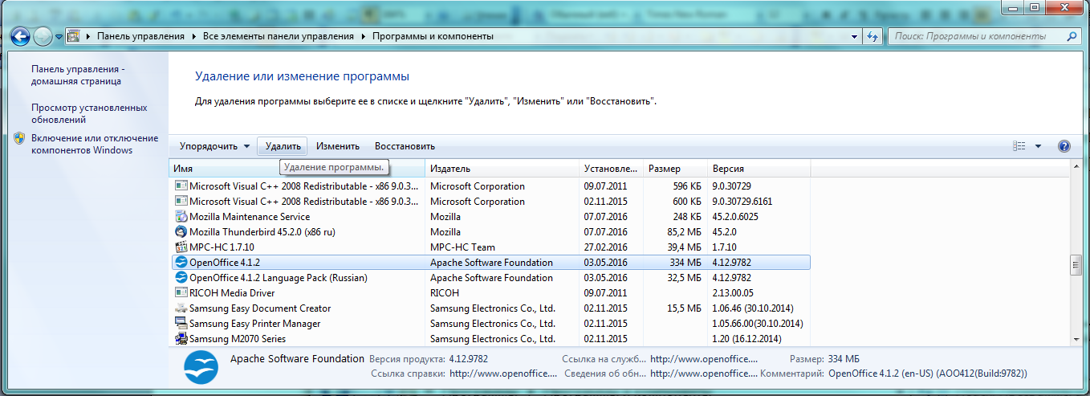
Task: Click the refresh icon beside the address bar
Action: tap(872, 36)
